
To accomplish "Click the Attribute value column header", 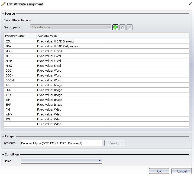I will click(113, 36).
